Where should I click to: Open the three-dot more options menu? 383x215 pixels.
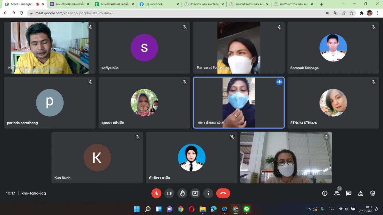pos(208,193)
